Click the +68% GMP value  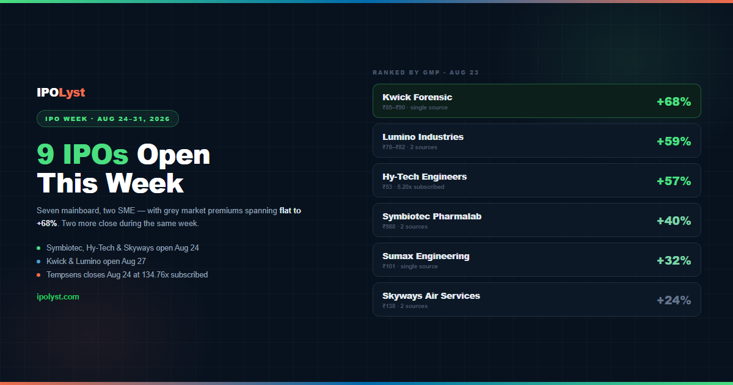(x=674, y=101)
